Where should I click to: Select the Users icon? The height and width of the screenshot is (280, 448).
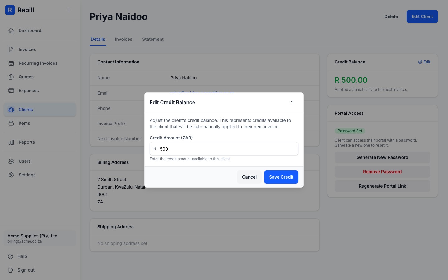tap(11, 161)
